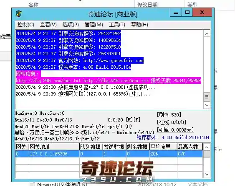Click log line with QQ群 140598634
This screenshot has width=235, height=186.
(x=68, y=40)
